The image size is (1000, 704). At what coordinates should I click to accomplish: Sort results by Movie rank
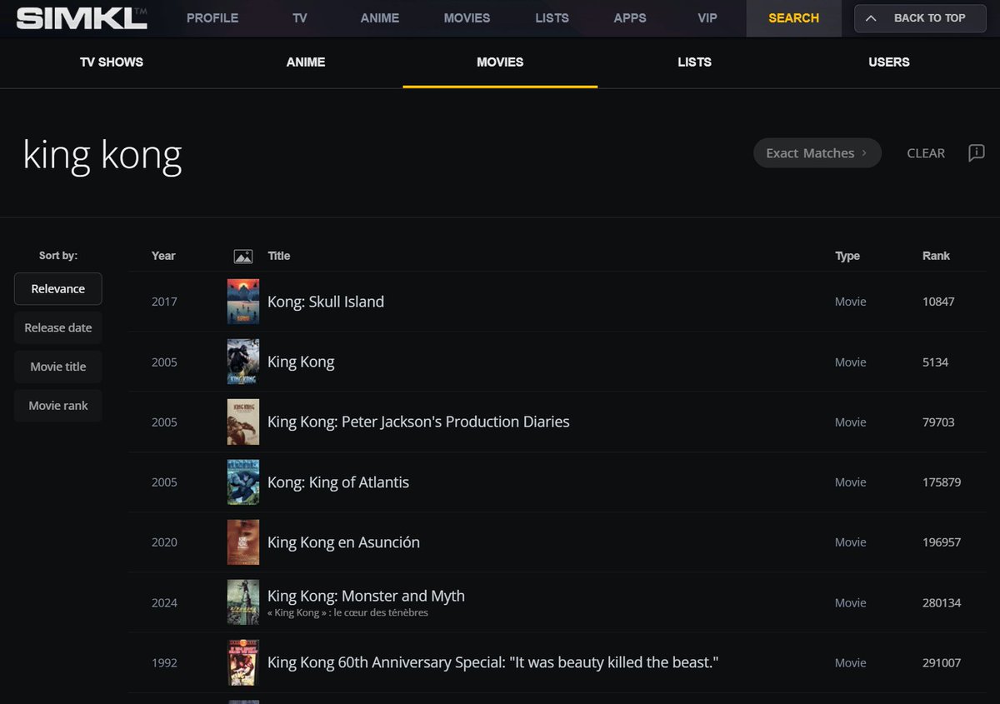(58, 406)
